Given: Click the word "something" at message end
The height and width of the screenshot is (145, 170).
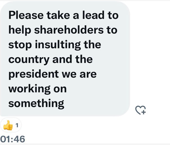Looking at the screenshot, I should pyautogui.click(x=36, y=104).
